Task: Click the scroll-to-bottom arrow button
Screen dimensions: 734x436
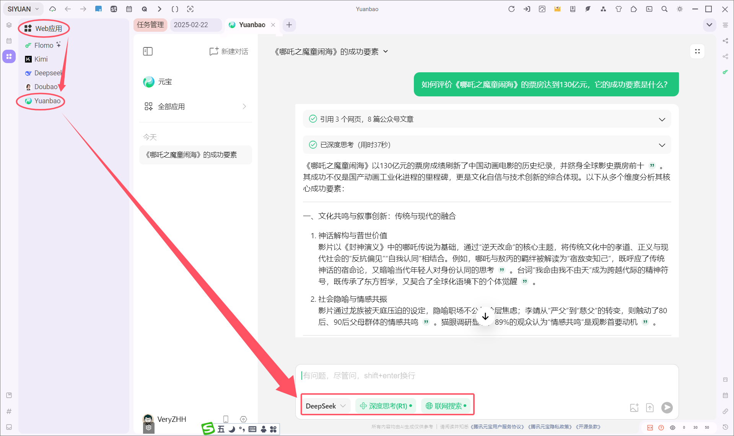Action: [485, 317]
